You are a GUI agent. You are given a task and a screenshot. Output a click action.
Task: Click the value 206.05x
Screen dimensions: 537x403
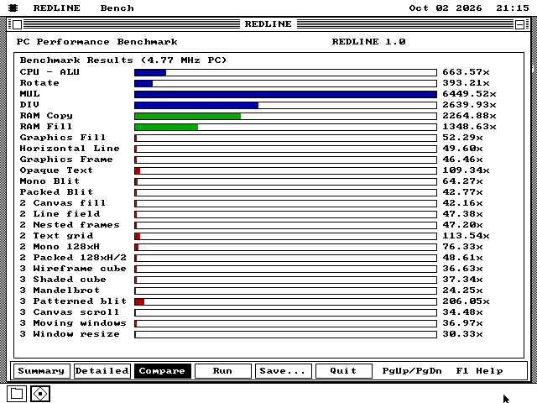[466, 301]
